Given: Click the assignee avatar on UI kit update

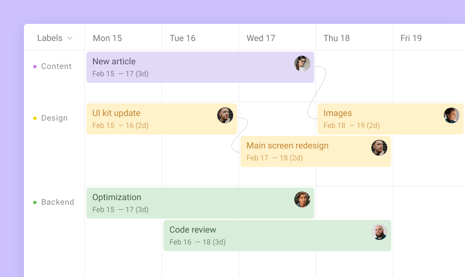Looking at the screenshot, I should [x=225, y=115].
